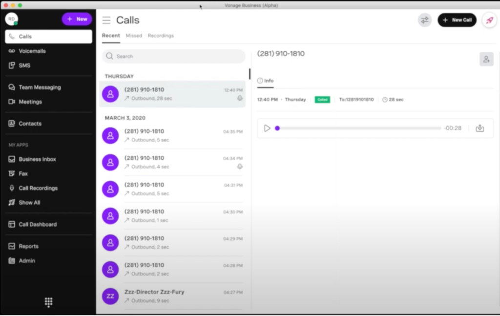Switch to the Missed tab
This screenshot has width=500, height=316.
tap(134, 35)
